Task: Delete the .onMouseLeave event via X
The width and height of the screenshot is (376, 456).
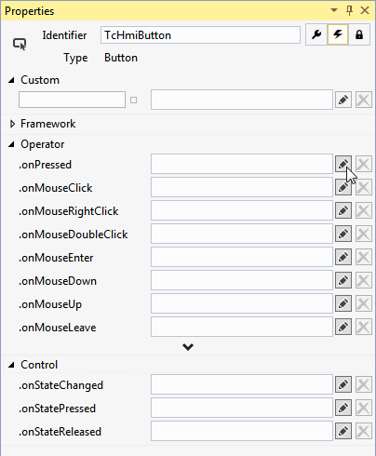Action: click(x=364, y=327)
